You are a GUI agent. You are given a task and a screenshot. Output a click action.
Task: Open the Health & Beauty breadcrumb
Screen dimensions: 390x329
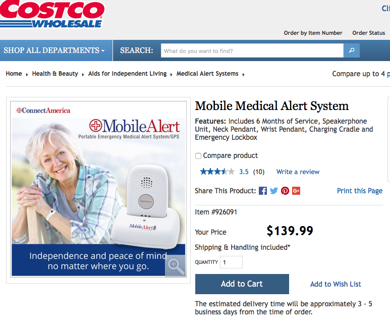click(55, 74)
